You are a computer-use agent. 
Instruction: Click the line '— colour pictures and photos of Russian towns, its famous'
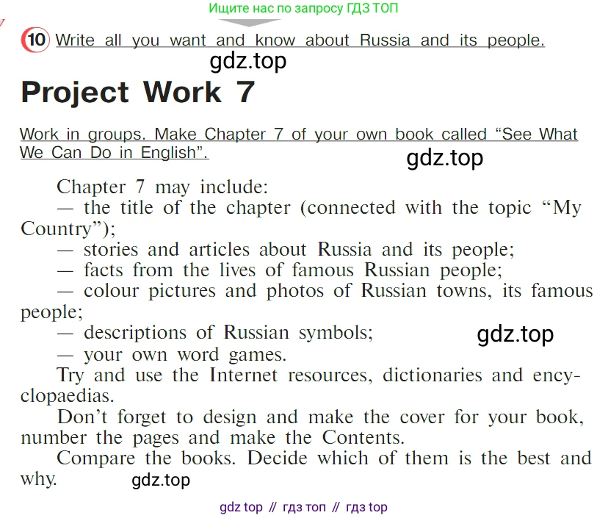[x=325, y=291]
